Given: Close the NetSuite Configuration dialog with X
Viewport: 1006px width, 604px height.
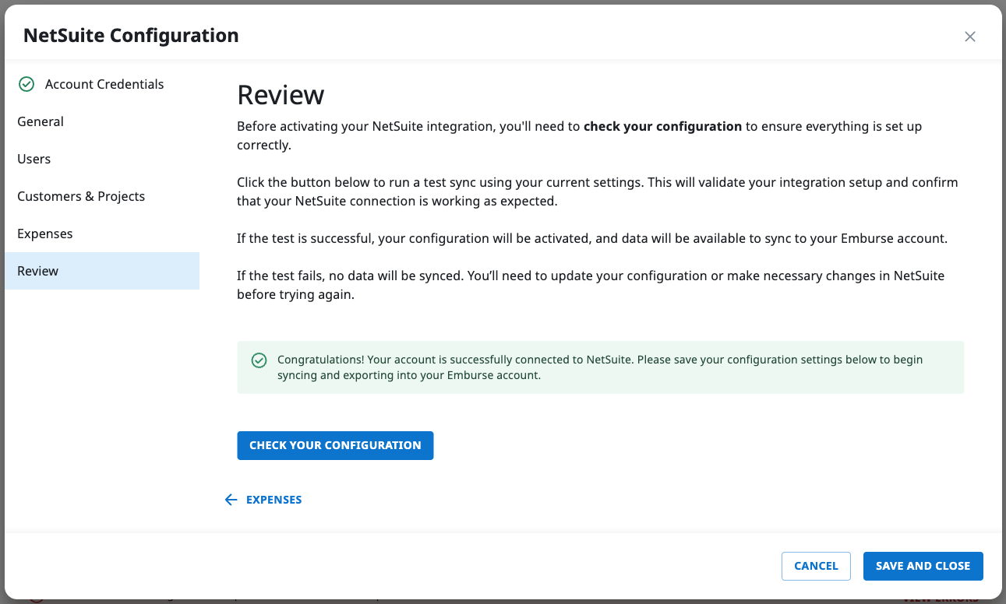Looking at the screenshot, I should tap(969, 37).
